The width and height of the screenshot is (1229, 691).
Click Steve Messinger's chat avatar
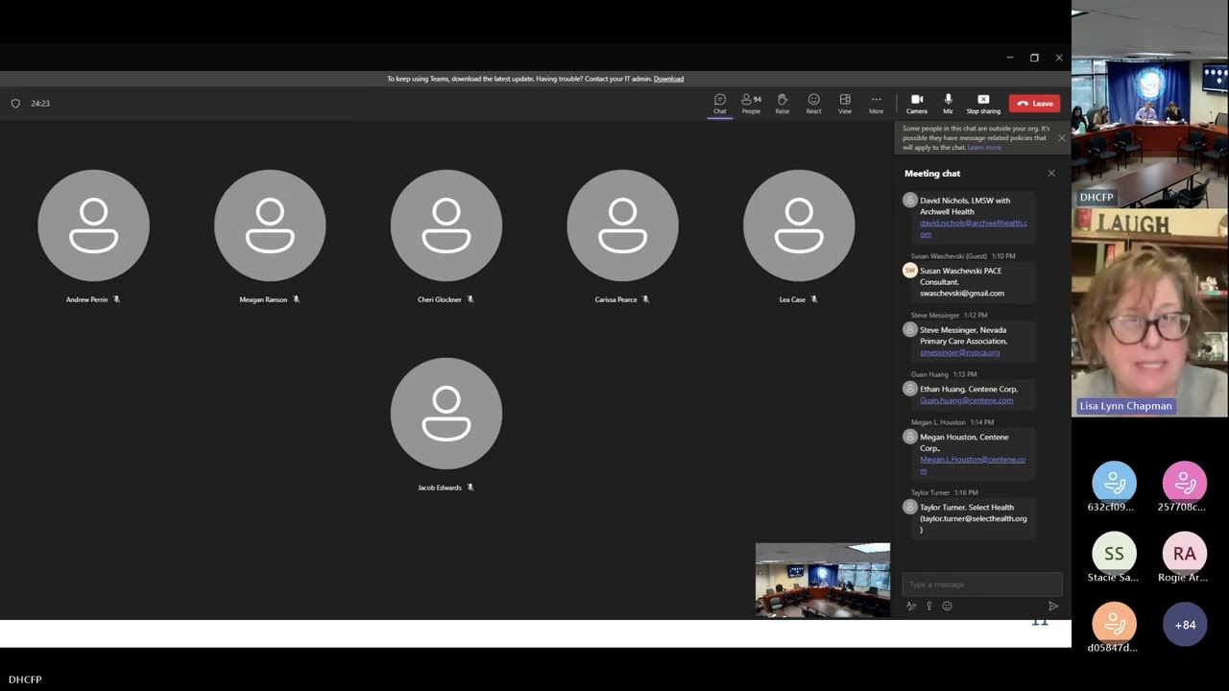point(909,329)
